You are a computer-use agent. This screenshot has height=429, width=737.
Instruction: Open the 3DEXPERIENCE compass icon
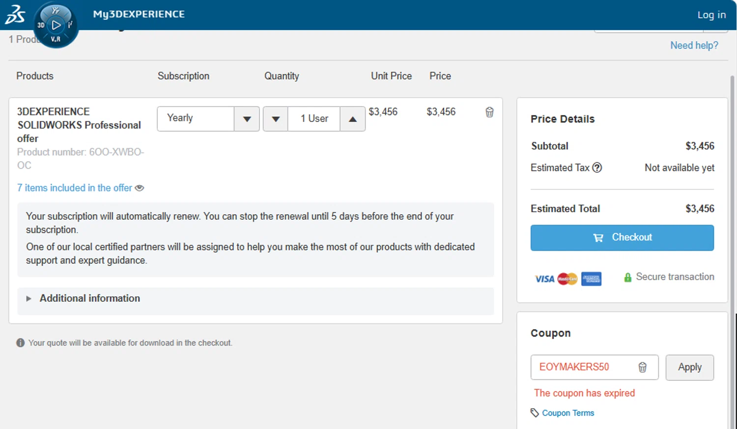(56, 25)
